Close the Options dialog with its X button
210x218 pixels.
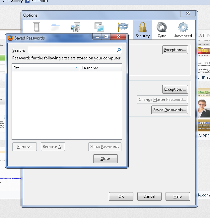(188, 14)
